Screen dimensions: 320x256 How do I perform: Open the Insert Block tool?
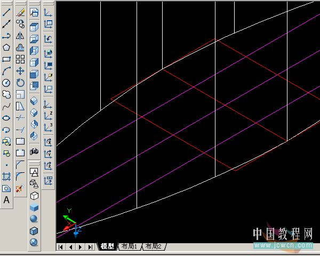coord(6,141)
